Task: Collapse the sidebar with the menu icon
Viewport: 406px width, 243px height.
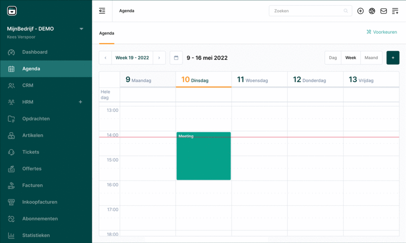Action: coord(102,11)
